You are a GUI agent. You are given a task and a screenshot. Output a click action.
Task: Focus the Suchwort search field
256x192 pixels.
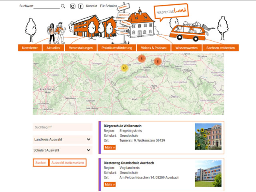tap(46, 6)
